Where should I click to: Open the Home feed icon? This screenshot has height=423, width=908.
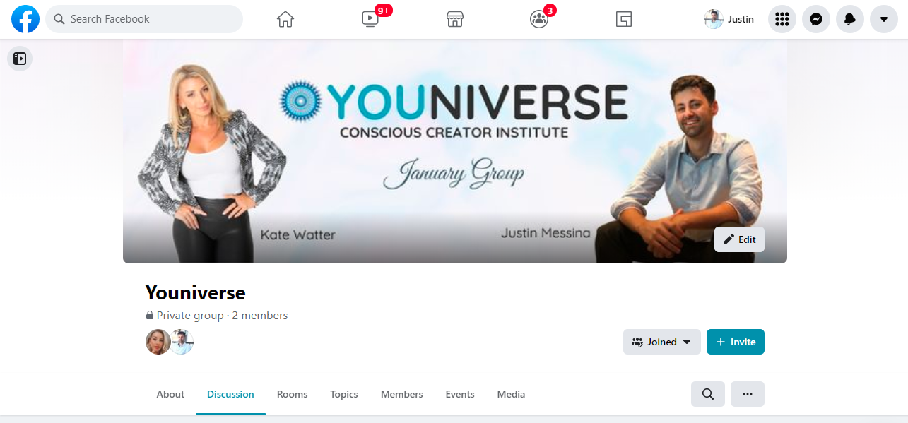coord(285,19)
